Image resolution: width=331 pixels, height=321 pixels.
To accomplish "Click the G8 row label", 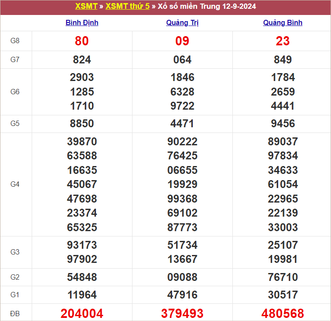I will coord(15,41).
